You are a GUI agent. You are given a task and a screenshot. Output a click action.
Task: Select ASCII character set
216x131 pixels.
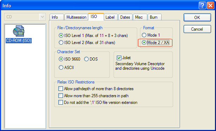point(66,68)
